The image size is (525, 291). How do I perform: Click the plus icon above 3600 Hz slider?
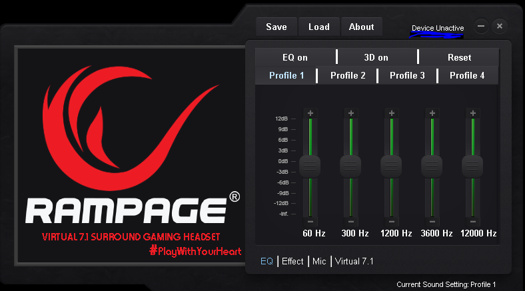(x=432, y=113)
